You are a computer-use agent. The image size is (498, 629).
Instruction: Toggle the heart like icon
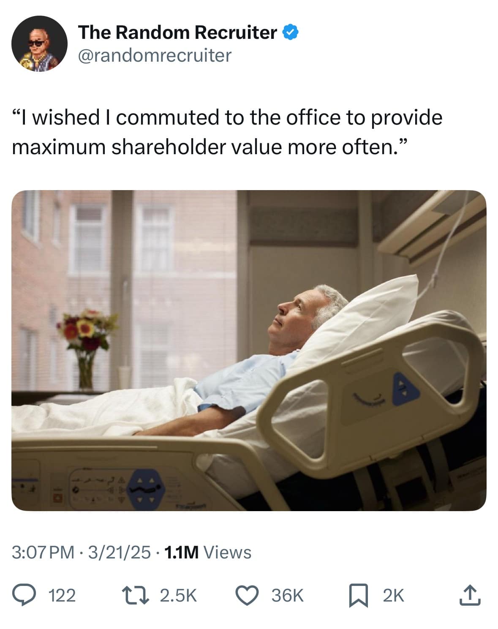click(x=247, y=595)
